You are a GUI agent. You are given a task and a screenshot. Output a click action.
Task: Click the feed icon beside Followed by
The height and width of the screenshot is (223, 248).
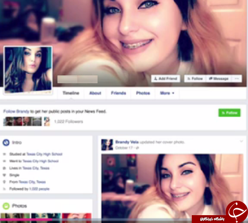(5, 189)
